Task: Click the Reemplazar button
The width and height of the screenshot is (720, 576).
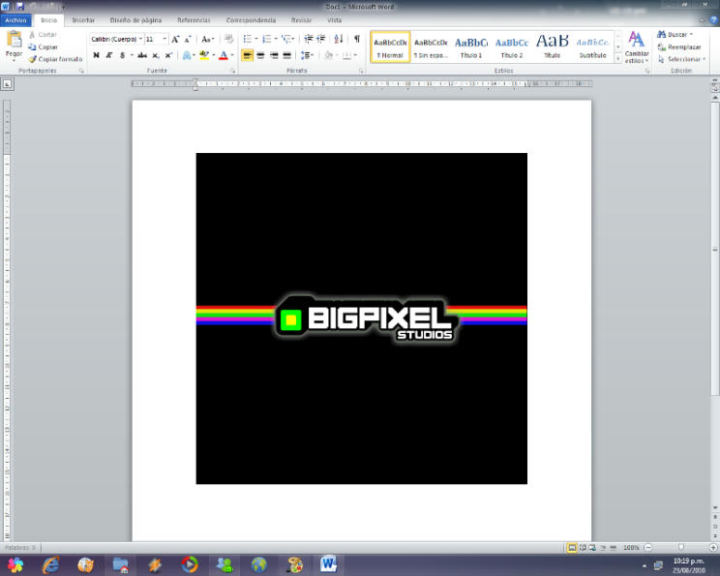Action: coord(679,46)
